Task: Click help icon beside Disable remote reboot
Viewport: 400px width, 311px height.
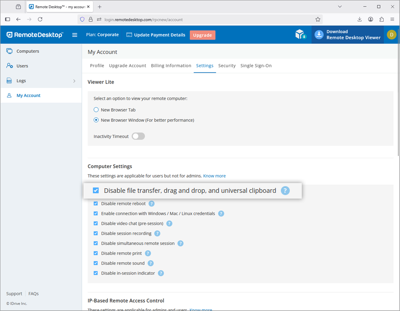Action: pyautogui.click(x=152, y=204)
